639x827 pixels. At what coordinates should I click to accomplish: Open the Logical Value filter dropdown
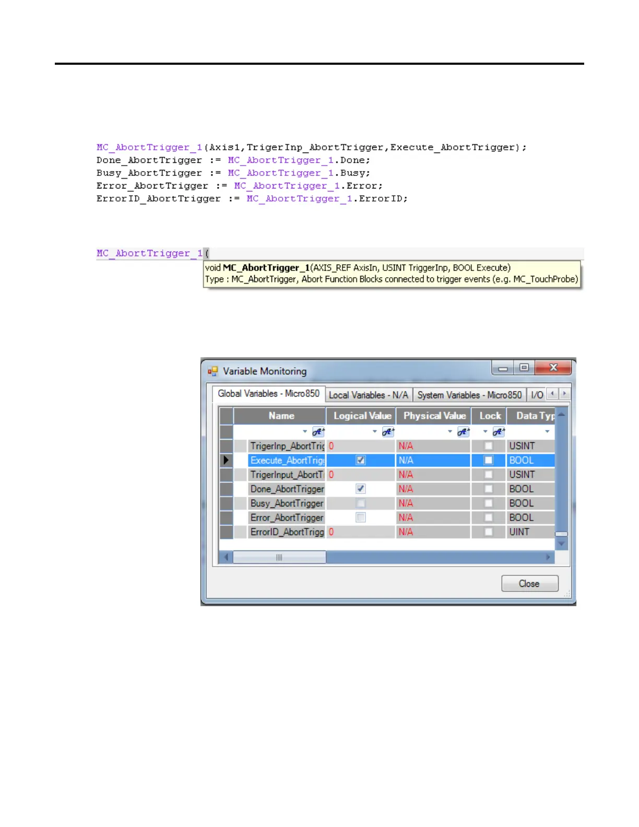click(374, 432)
